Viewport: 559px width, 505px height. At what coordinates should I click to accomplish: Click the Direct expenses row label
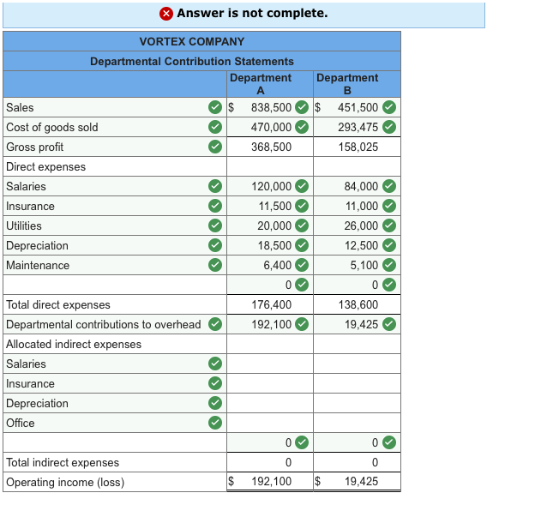tap(46, 166)
